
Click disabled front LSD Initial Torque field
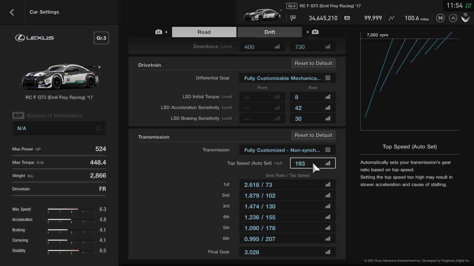click(262, 97)
